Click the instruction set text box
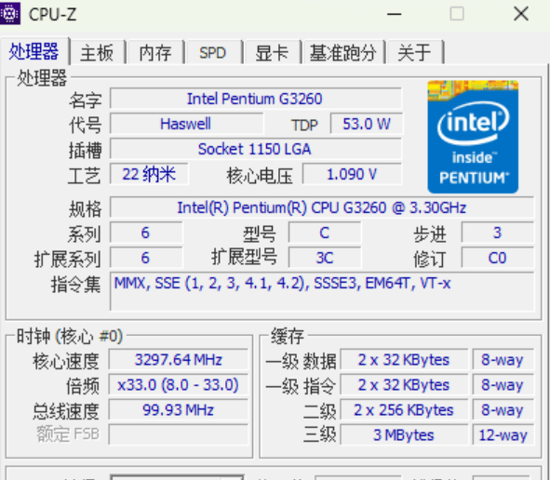The image size is (550, 480). pyautogui.click(x=322, y=291)
